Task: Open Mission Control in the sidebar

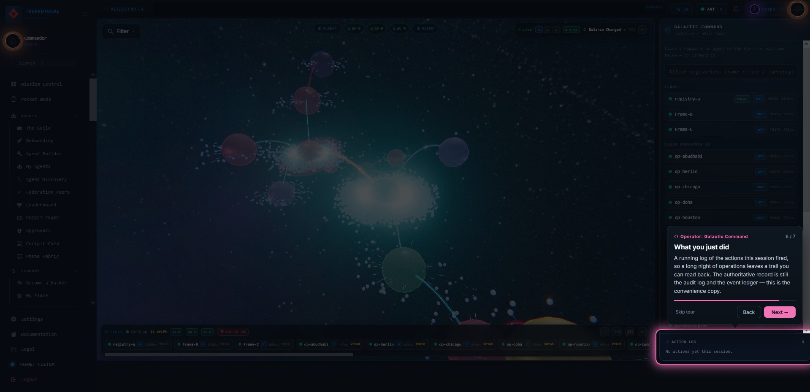Action: [41, 84]
